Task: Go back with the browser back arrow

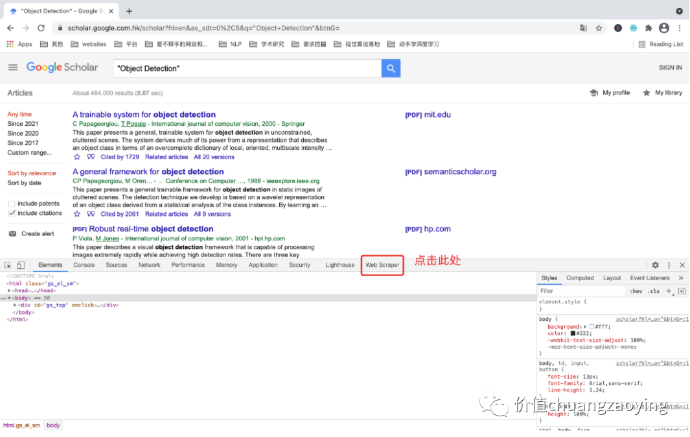Action: pyautogui.click(x=10, y=28)
